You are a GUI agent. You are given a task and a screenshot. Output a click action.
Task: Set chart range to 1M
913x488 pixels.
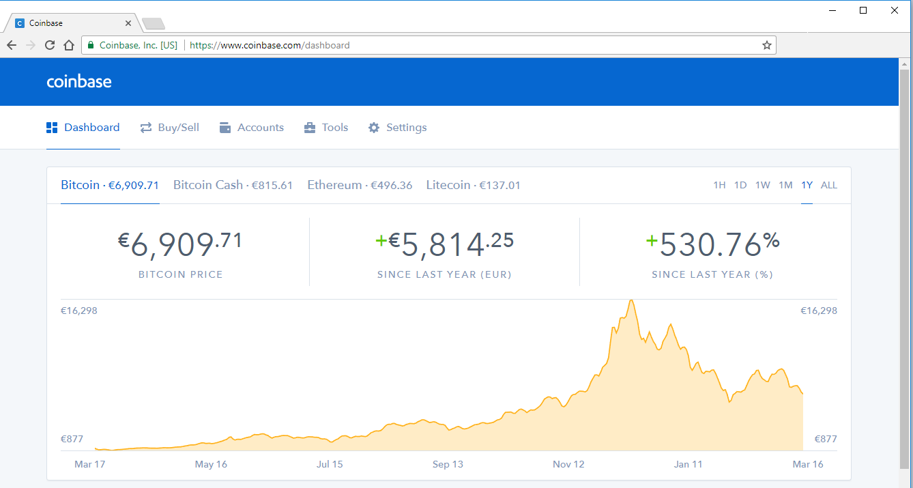point(785,185)
